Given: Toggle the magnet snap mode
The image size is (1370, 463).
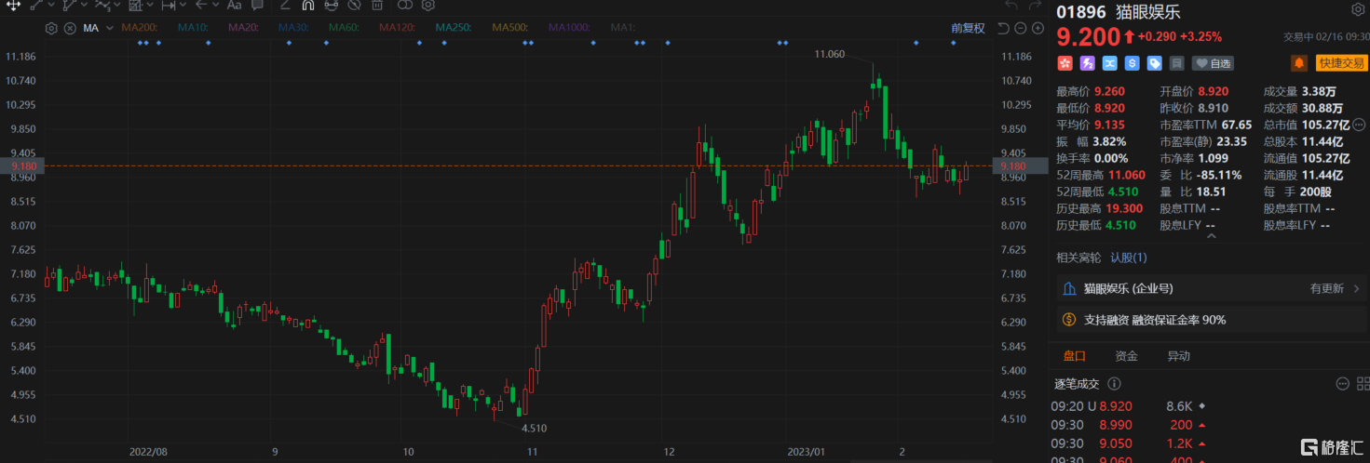Looking at the screenshot, I should point(307,5).
